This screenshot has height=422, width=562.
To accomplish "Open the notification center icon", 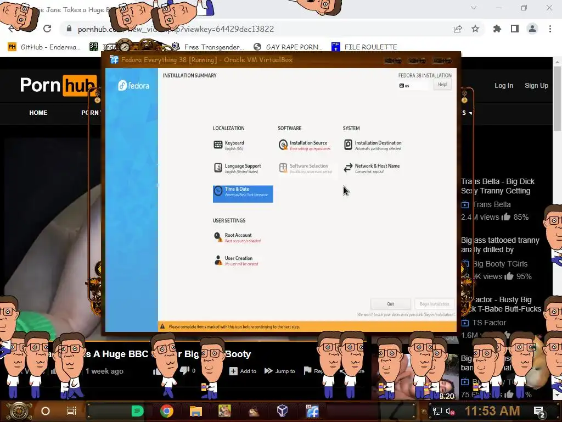I will point(539,412).
